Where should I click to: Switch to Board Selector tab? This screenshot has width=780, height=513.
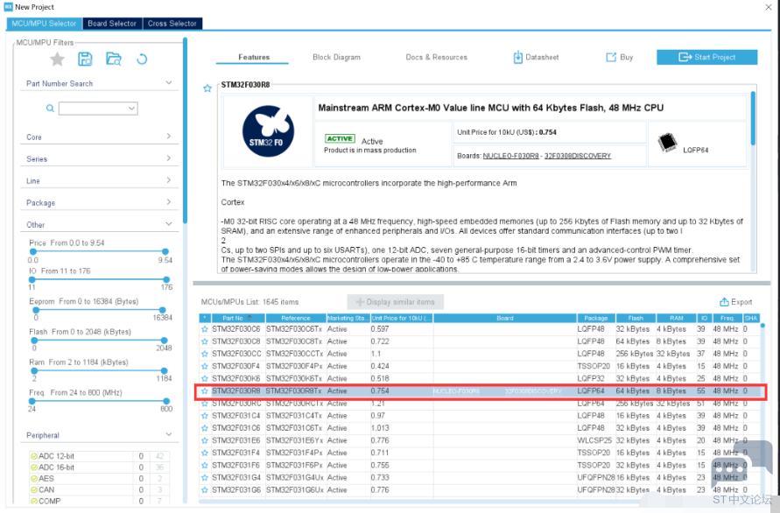[x=112, y=24]
